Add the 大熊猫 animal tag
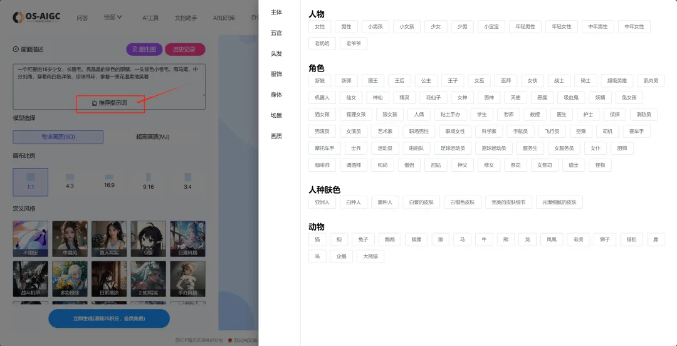The image size is (677, 346). pyautogui.click(x=370, y=256)
